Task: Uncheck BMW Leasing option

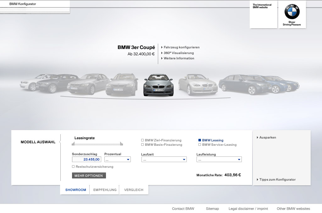Action: tap(200, 140)
